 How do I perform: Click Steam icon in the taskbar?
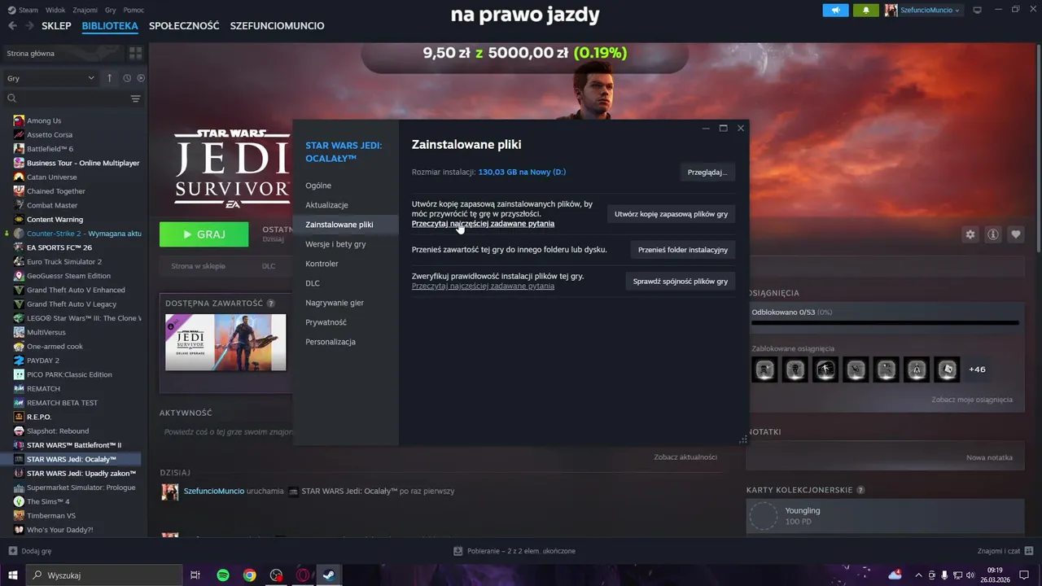click(x=329, y=575)
